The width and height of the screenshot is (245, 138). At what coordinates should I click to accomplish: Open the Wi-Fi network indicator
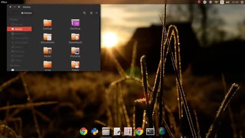click(x=216, y=2)
